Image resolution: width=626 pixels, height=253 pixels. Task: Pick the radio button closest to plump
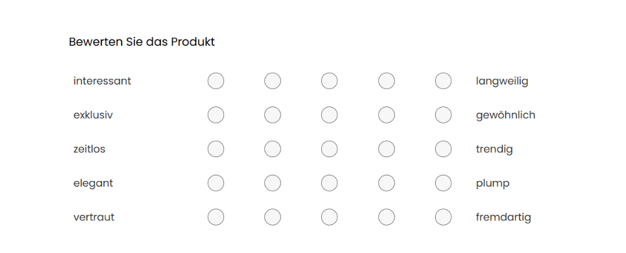[443, 183]
